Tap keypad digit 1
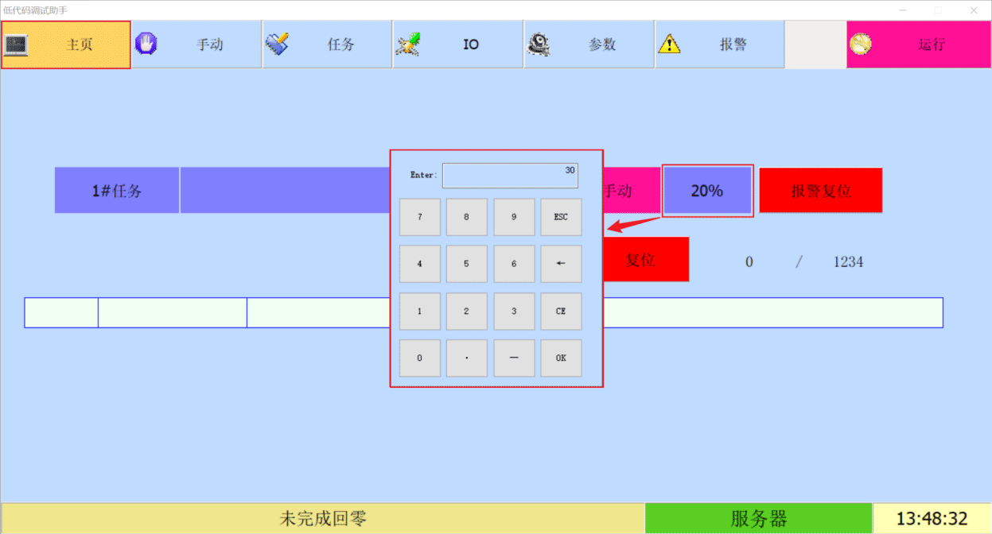Viewport: 992px width, 534px height. coord(419,311)
